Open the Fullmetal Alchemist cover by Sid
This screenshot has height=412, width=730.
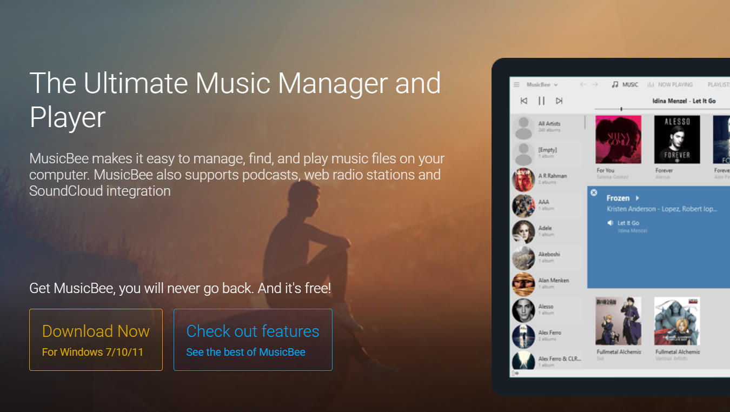pos(619,321)
